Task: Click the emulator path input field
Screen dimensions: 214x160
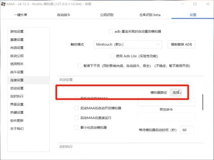Action: coord(166,103)
